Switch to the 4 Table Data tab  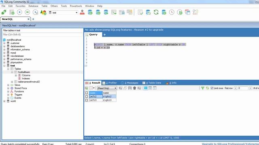point(152,83)
